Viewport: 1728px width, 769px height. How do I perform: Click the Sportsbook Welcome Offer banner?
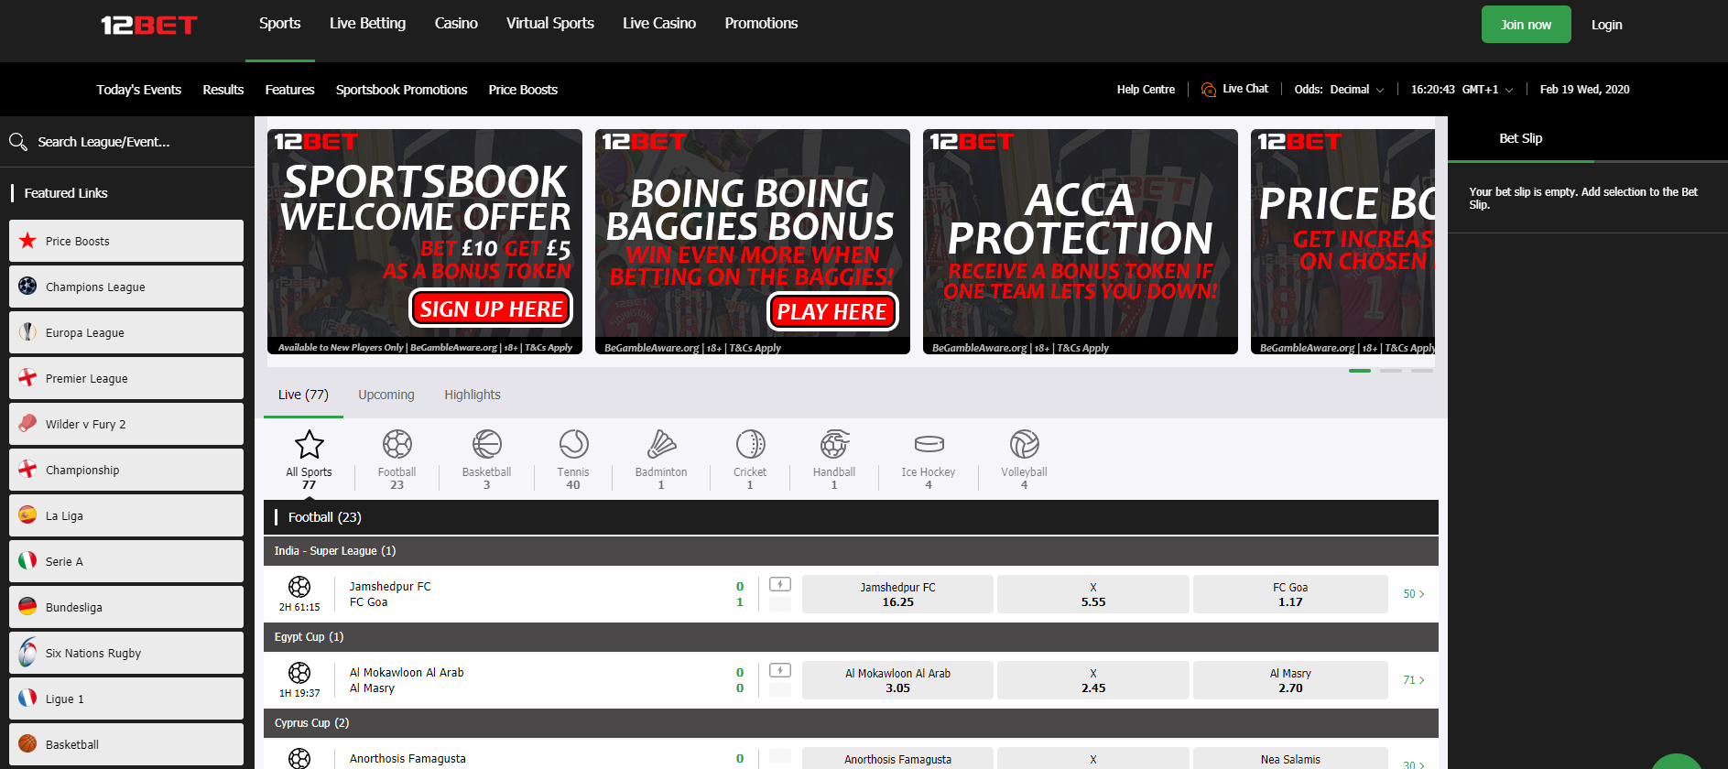425,242
